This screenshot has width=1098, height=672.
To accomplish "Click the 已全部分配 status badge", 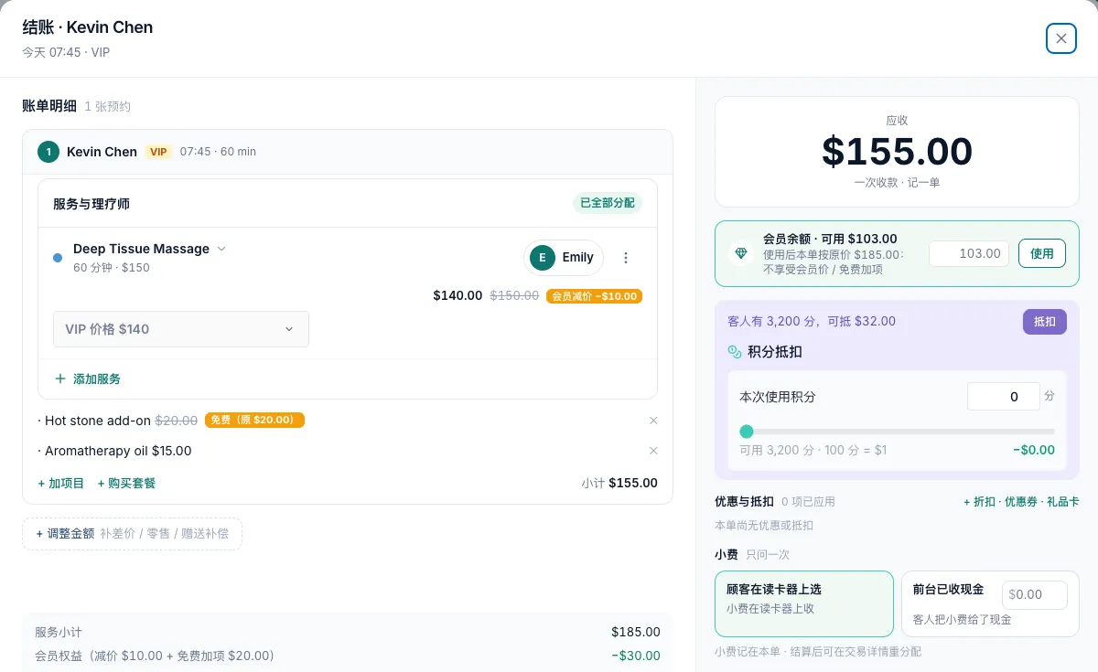I will pyautogui.click(x=608, y=203).
